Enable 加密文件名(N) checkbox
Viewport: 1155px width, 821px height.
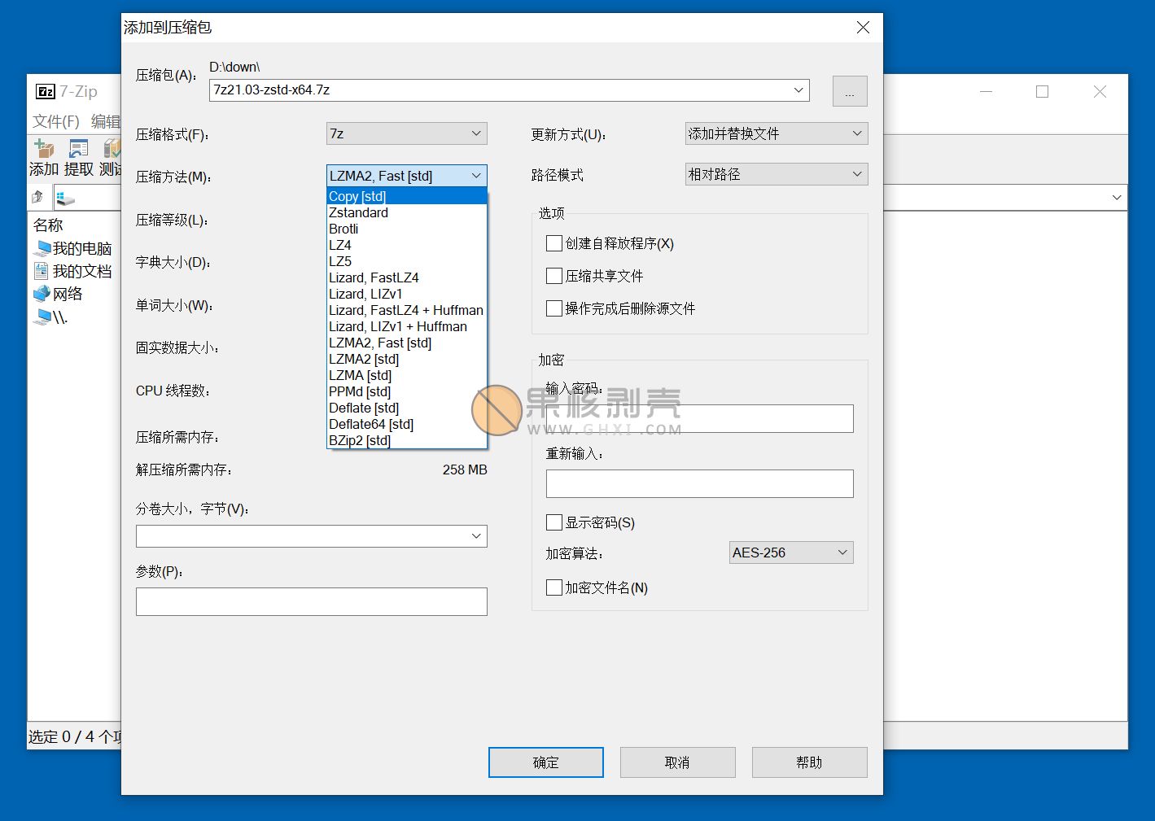(x=554, y=587)
